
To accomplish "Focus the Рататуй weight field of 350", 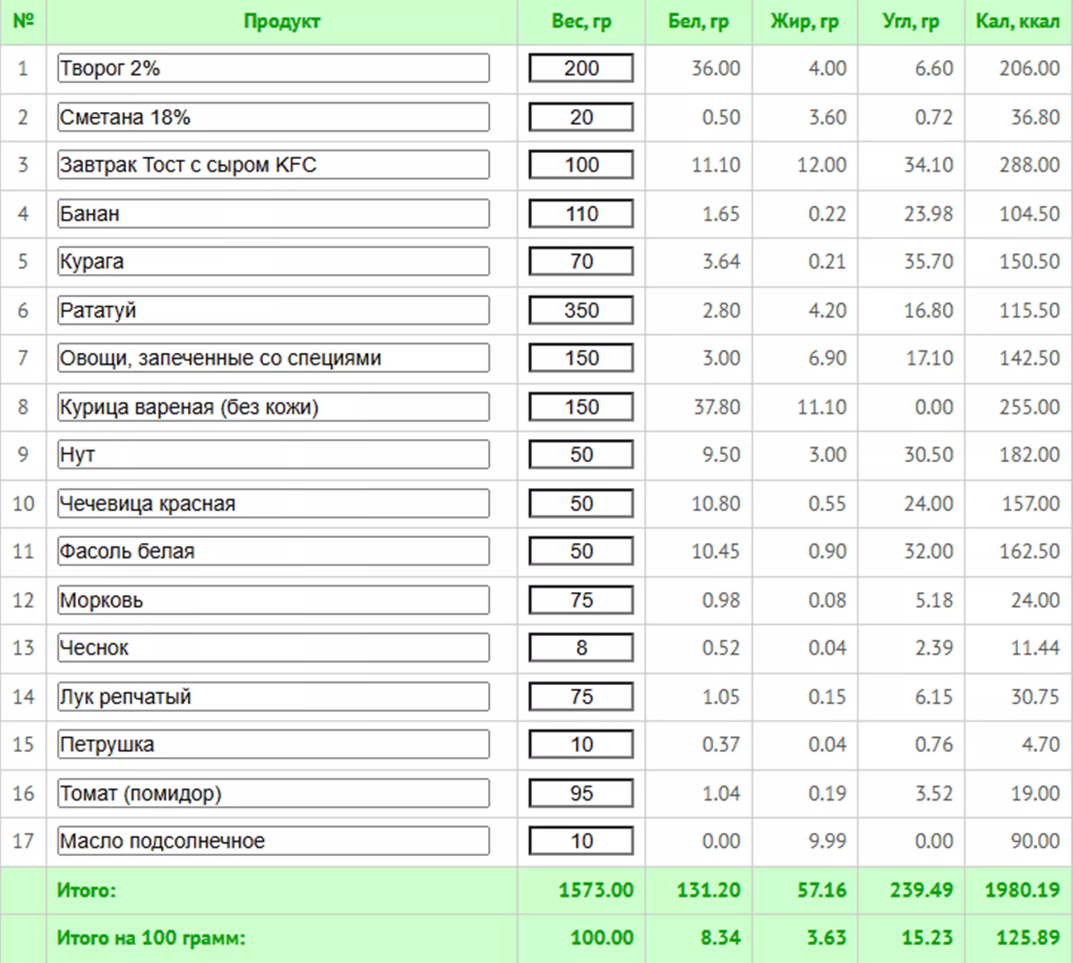I will (581, 310).
